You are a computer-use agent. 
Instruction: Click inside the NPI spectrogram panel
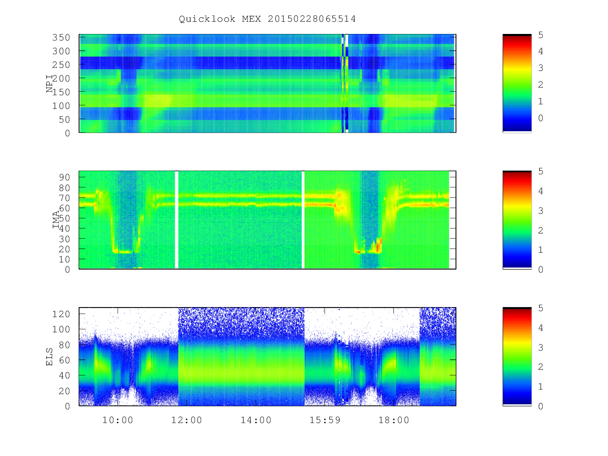(x=268, y=83)
